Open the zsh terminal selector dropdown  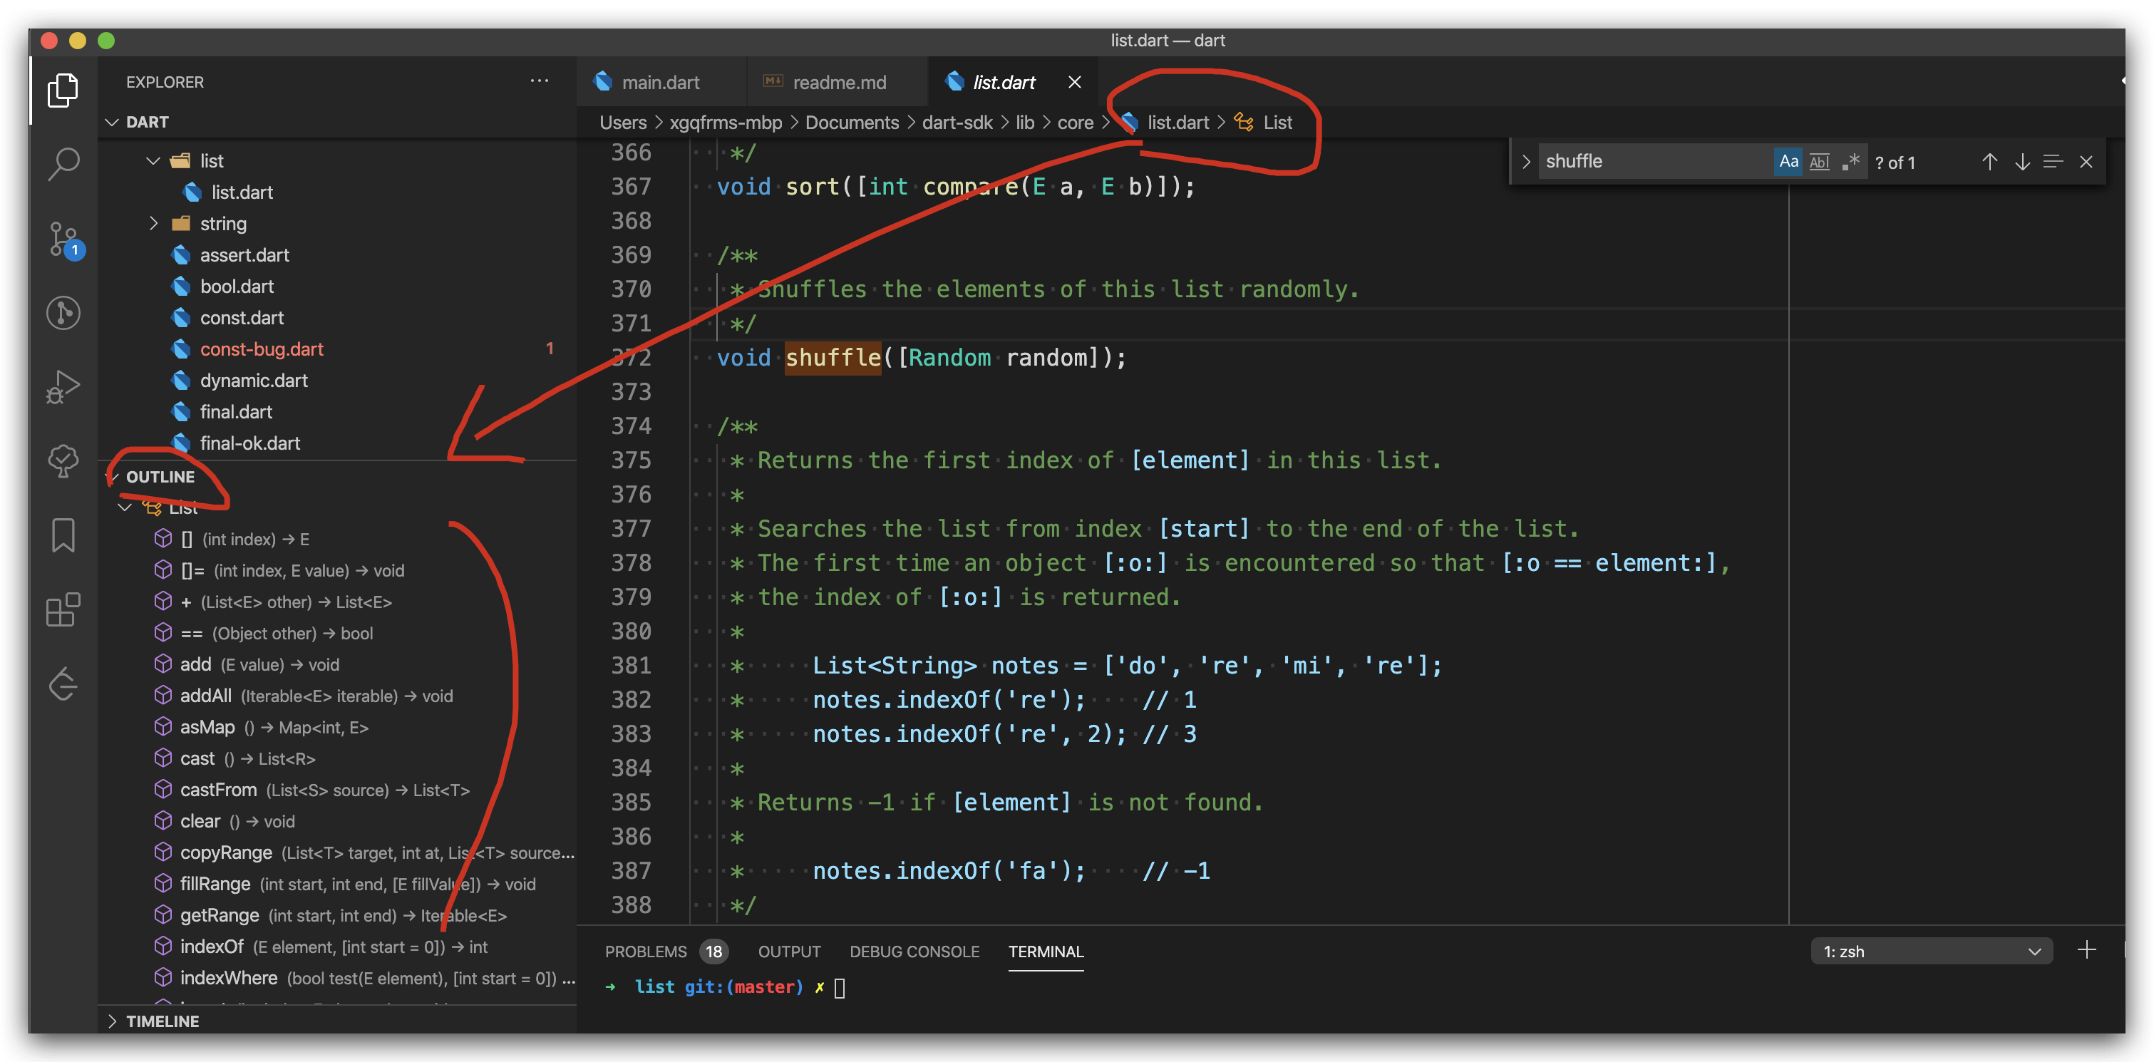pyautogui.click(x=1931, y=952)
